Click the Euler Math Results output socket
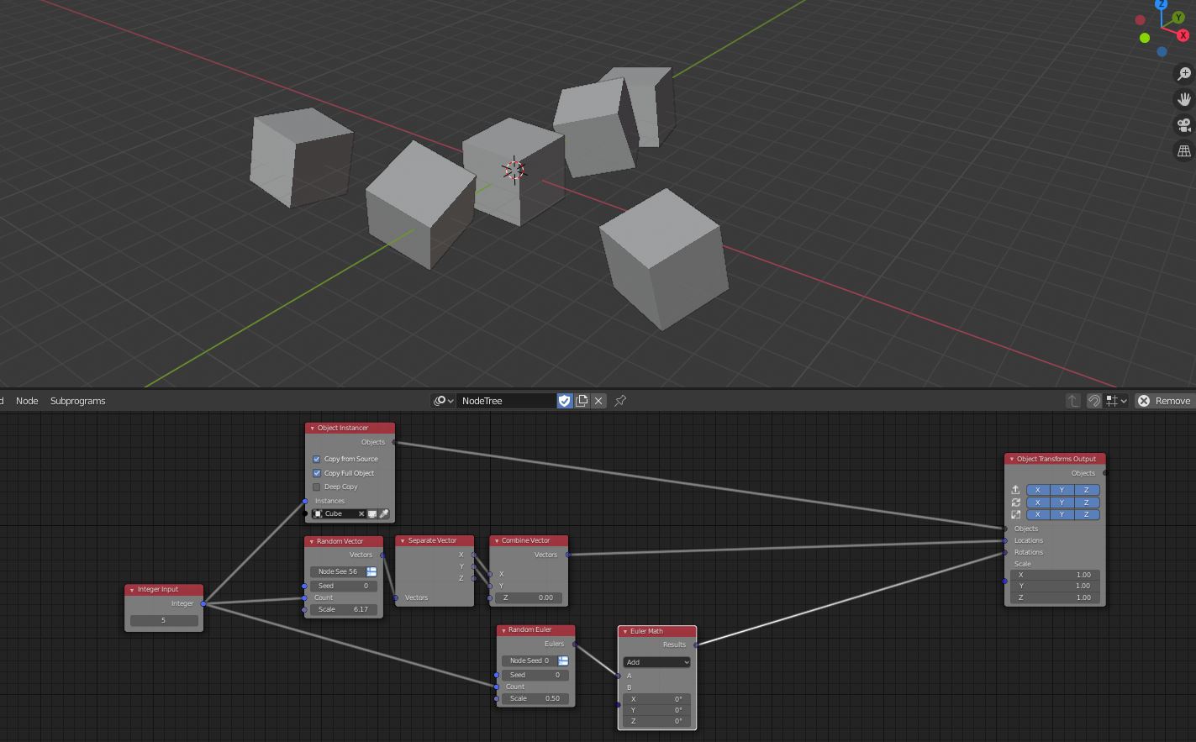This screenshot has height=742, width=1196. (696, 645)
